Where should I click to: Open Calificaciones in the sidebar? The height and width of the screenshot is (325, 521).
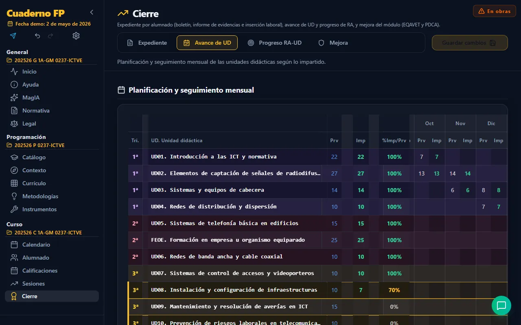52,271
